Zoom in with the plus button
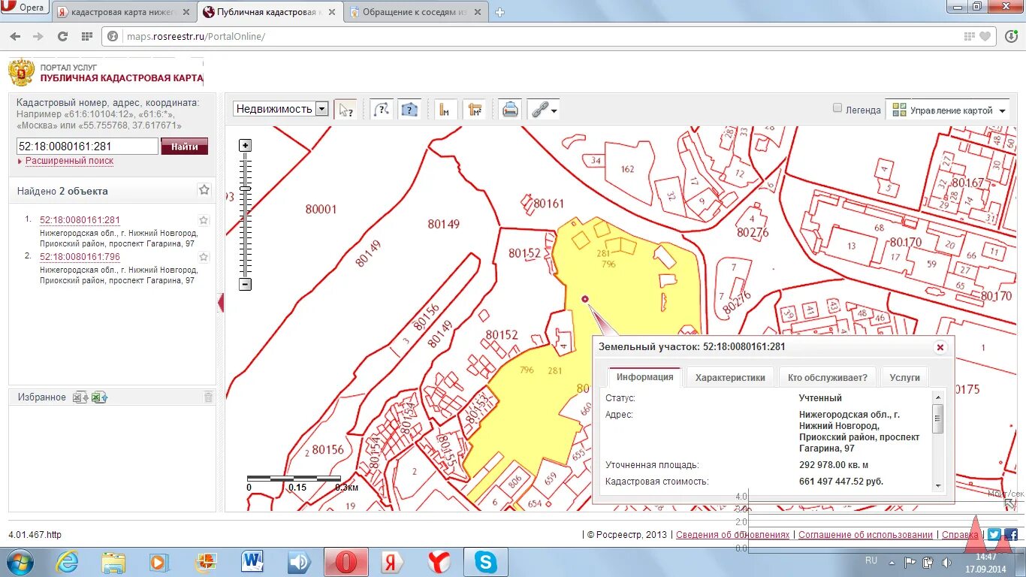 245,145
